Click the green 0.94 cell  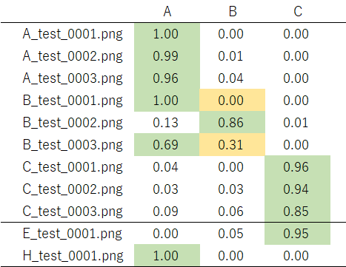coord(297,189)
